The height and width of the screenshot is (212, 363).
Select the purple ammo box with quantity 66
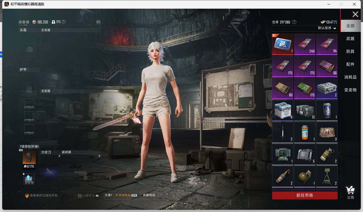327,66
